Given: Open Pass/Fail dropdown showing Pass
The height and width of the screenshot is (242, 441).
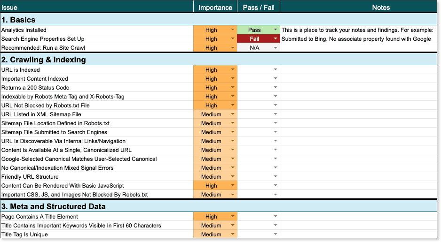Looking at the screenshot, I should click(x=276, y=30).
